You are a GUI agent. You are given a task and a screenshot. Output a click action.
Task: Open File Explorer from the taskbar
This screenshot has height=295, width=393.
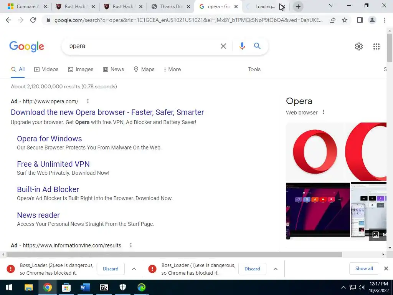[x=28, y=287]
